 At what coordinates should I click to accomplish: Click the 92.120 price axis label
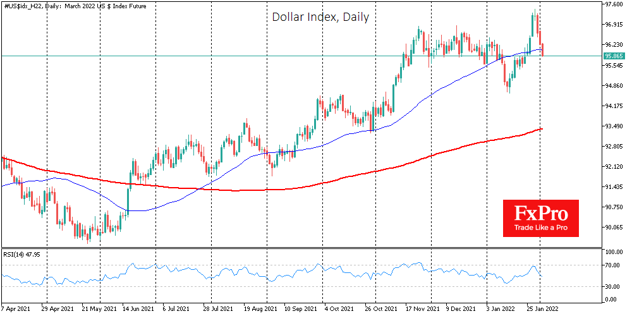614,167
